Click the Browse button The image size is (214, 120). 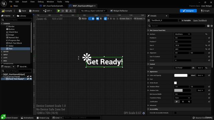pyautogui.click(x=34, y=11)
